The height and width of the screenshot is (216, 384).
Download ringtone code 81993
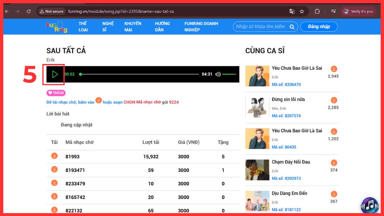point(54,156)
